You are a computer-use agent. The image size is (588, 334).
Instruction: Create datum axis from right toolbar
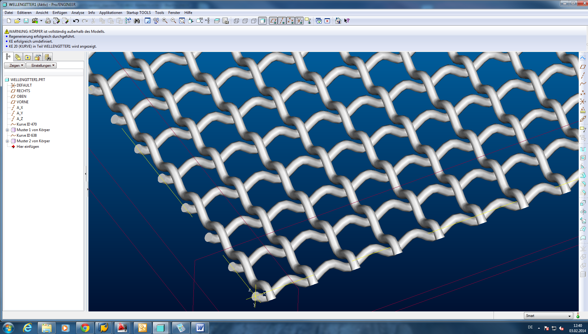(x=583, y=75)
